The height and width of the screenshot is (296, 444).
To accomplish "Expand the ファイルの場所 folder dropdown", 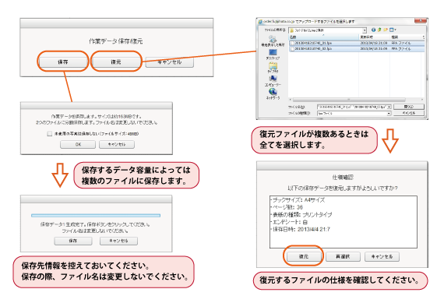I will (x=365, y=30).
